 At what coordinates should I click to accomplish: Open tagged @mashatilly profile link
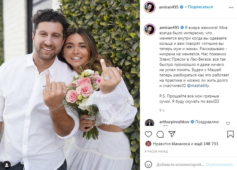pos(198,86)
